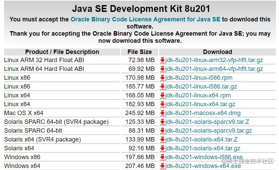
Task: Download jdk-8u201-solaris-x64.tar.Z link
Action: click(x=201, y=139)
